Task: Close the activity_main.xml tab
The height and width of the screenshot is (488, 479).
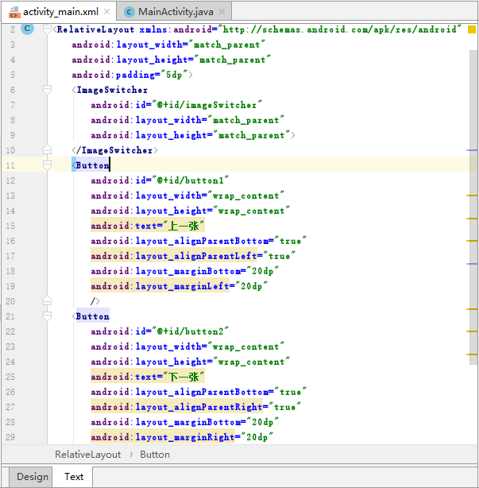Action: (x=106, y=12)
